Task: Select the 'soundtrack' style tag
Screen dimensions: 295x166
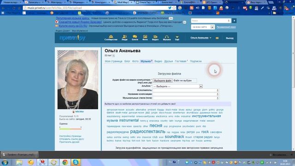Action: 174,136
